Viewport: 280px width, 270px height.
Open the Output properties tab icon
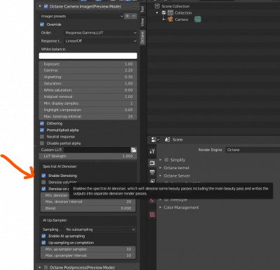pos(152,172)
